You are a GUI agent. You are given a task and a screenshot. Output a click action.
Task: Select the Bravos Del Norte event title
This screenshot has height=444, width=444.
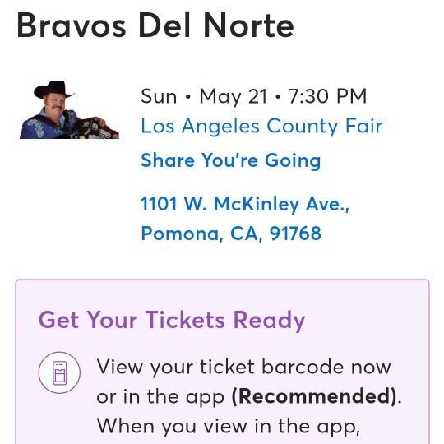point(155,25)
